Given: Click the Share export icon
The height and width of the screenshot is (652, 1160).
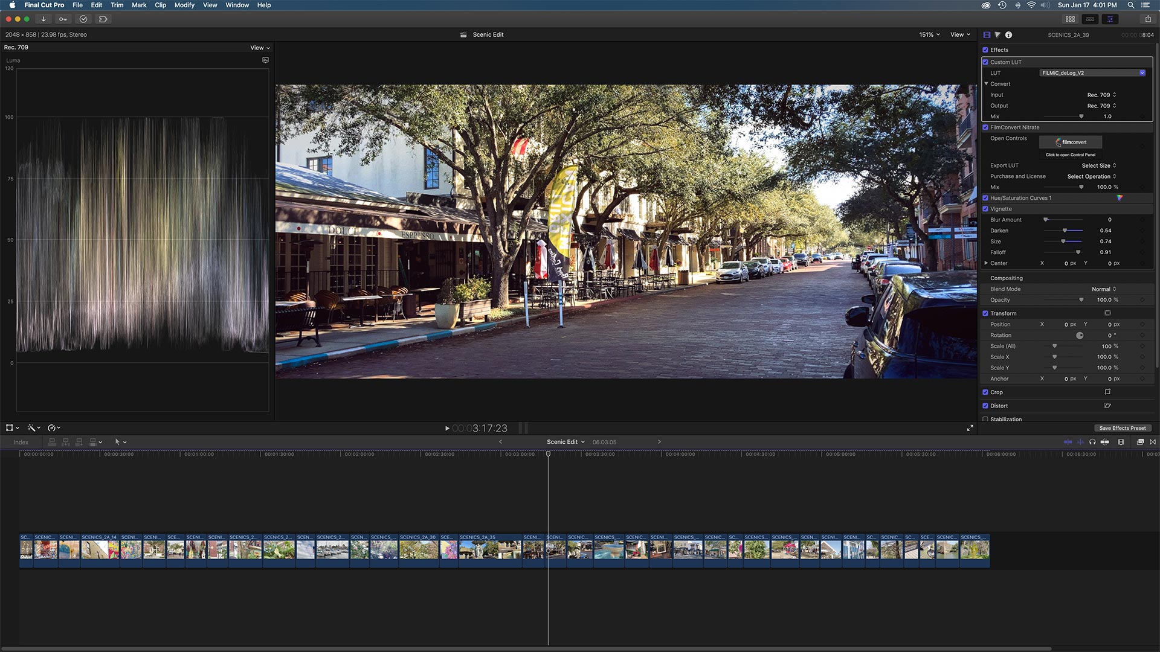Looking at the screenshot, I should pyautogui.click(x=1148, y=19).
